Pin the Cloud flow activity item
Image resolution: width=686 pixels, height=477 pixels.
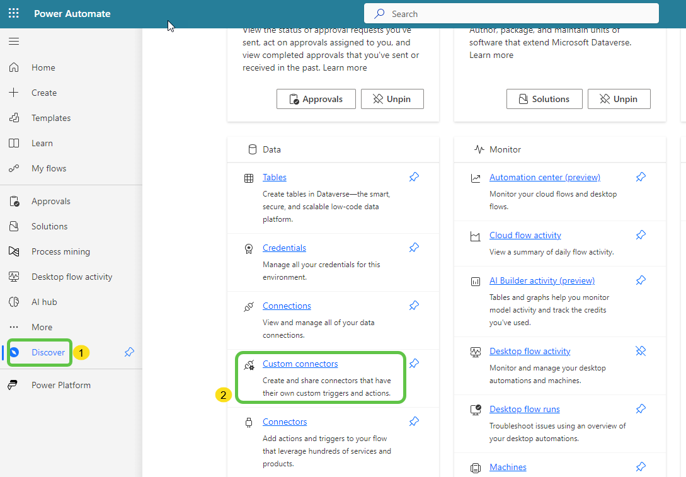(x=641, y=235)
